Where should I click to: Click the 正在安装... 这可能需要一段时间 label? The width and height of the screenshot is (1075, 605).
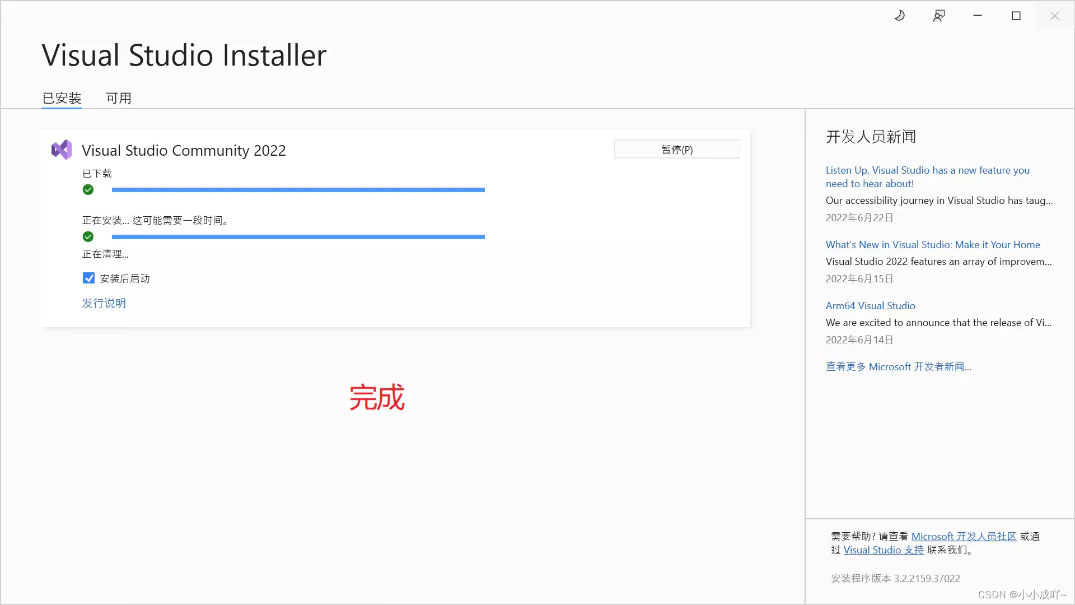pos(156,220)
